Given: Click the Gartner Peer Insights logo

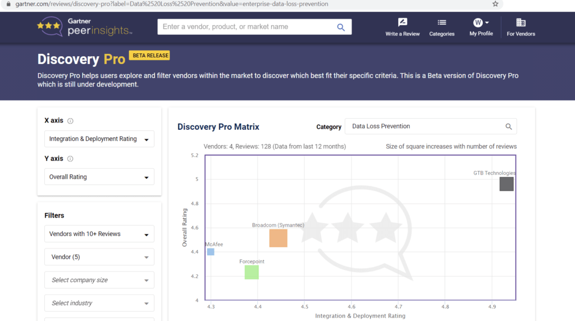Looking at the screenshot, I should (x=85, y=26).
